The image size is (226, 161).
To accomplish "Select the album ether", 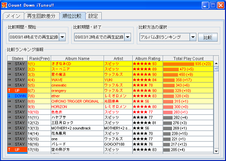I will pos(77,96).
